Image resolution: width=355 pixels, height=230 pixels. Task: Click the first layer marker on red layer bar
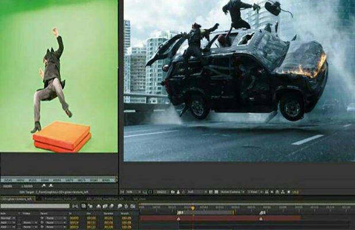click(178, 218)
